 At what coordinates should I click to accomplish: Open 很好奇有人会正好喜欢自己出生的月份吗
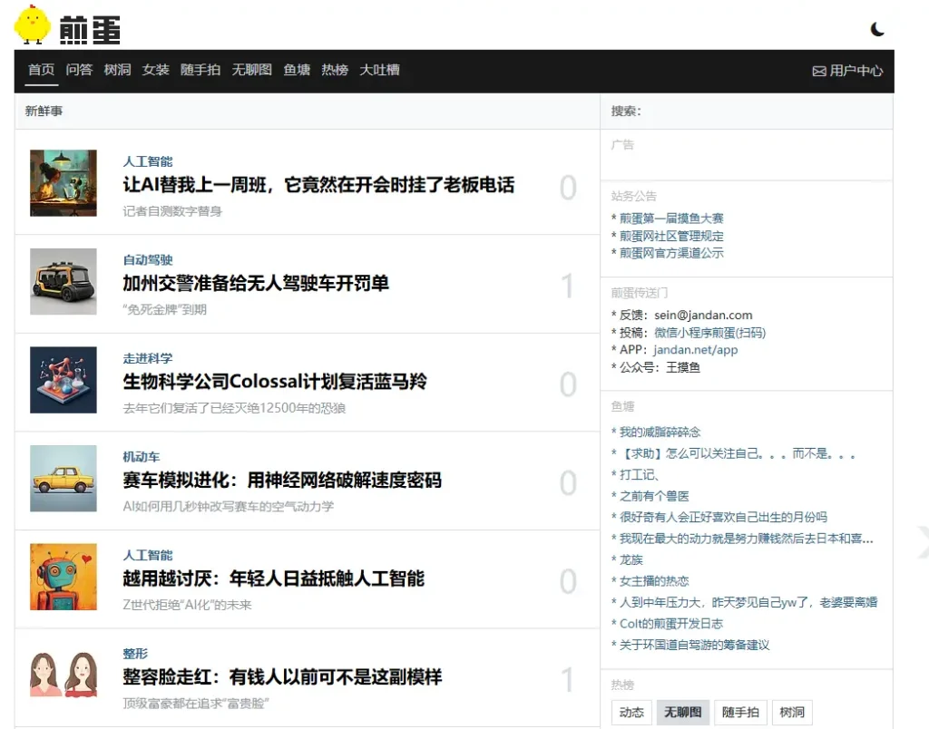click(723, 517)
